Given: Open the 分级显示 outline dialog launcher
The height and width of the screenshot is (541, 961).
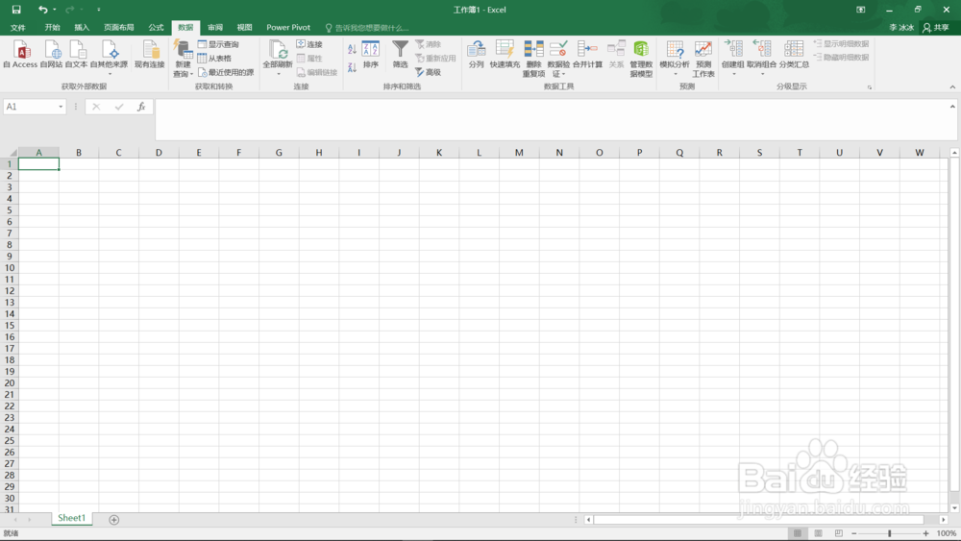Looking at the screenshot, I should 869,87.
